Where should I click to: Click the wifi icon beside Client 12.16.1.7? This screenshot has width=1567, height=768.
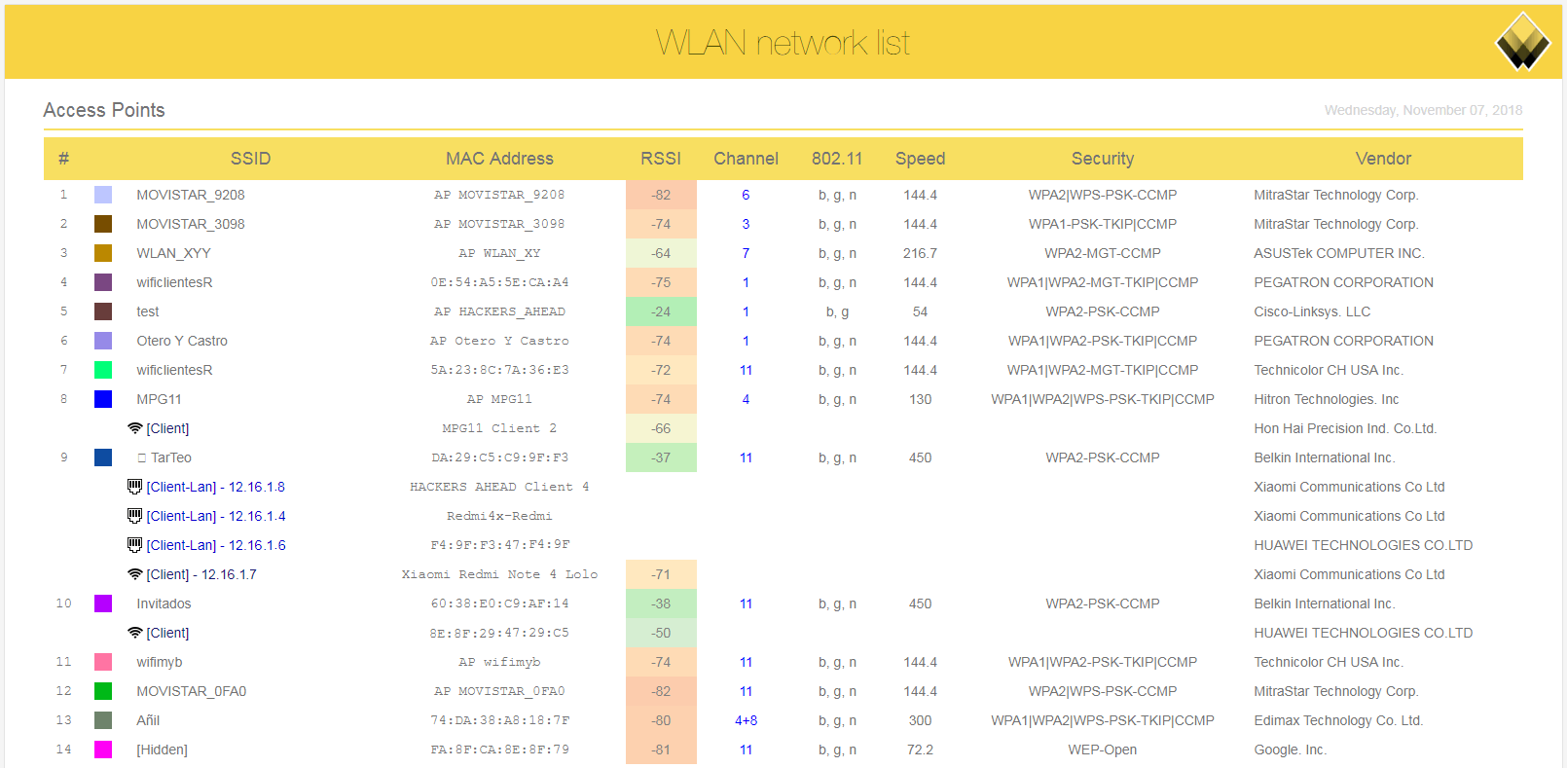pyautogui.click(x=135, y=574)
